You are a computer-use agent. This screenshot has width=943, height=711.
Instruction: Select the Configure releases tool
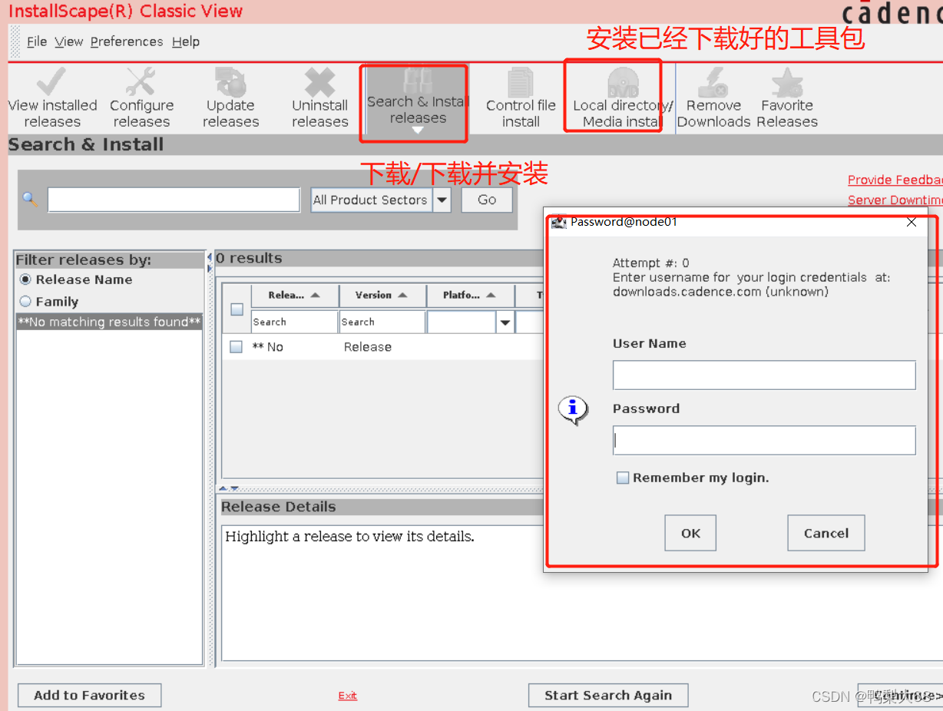click(141, 98)
